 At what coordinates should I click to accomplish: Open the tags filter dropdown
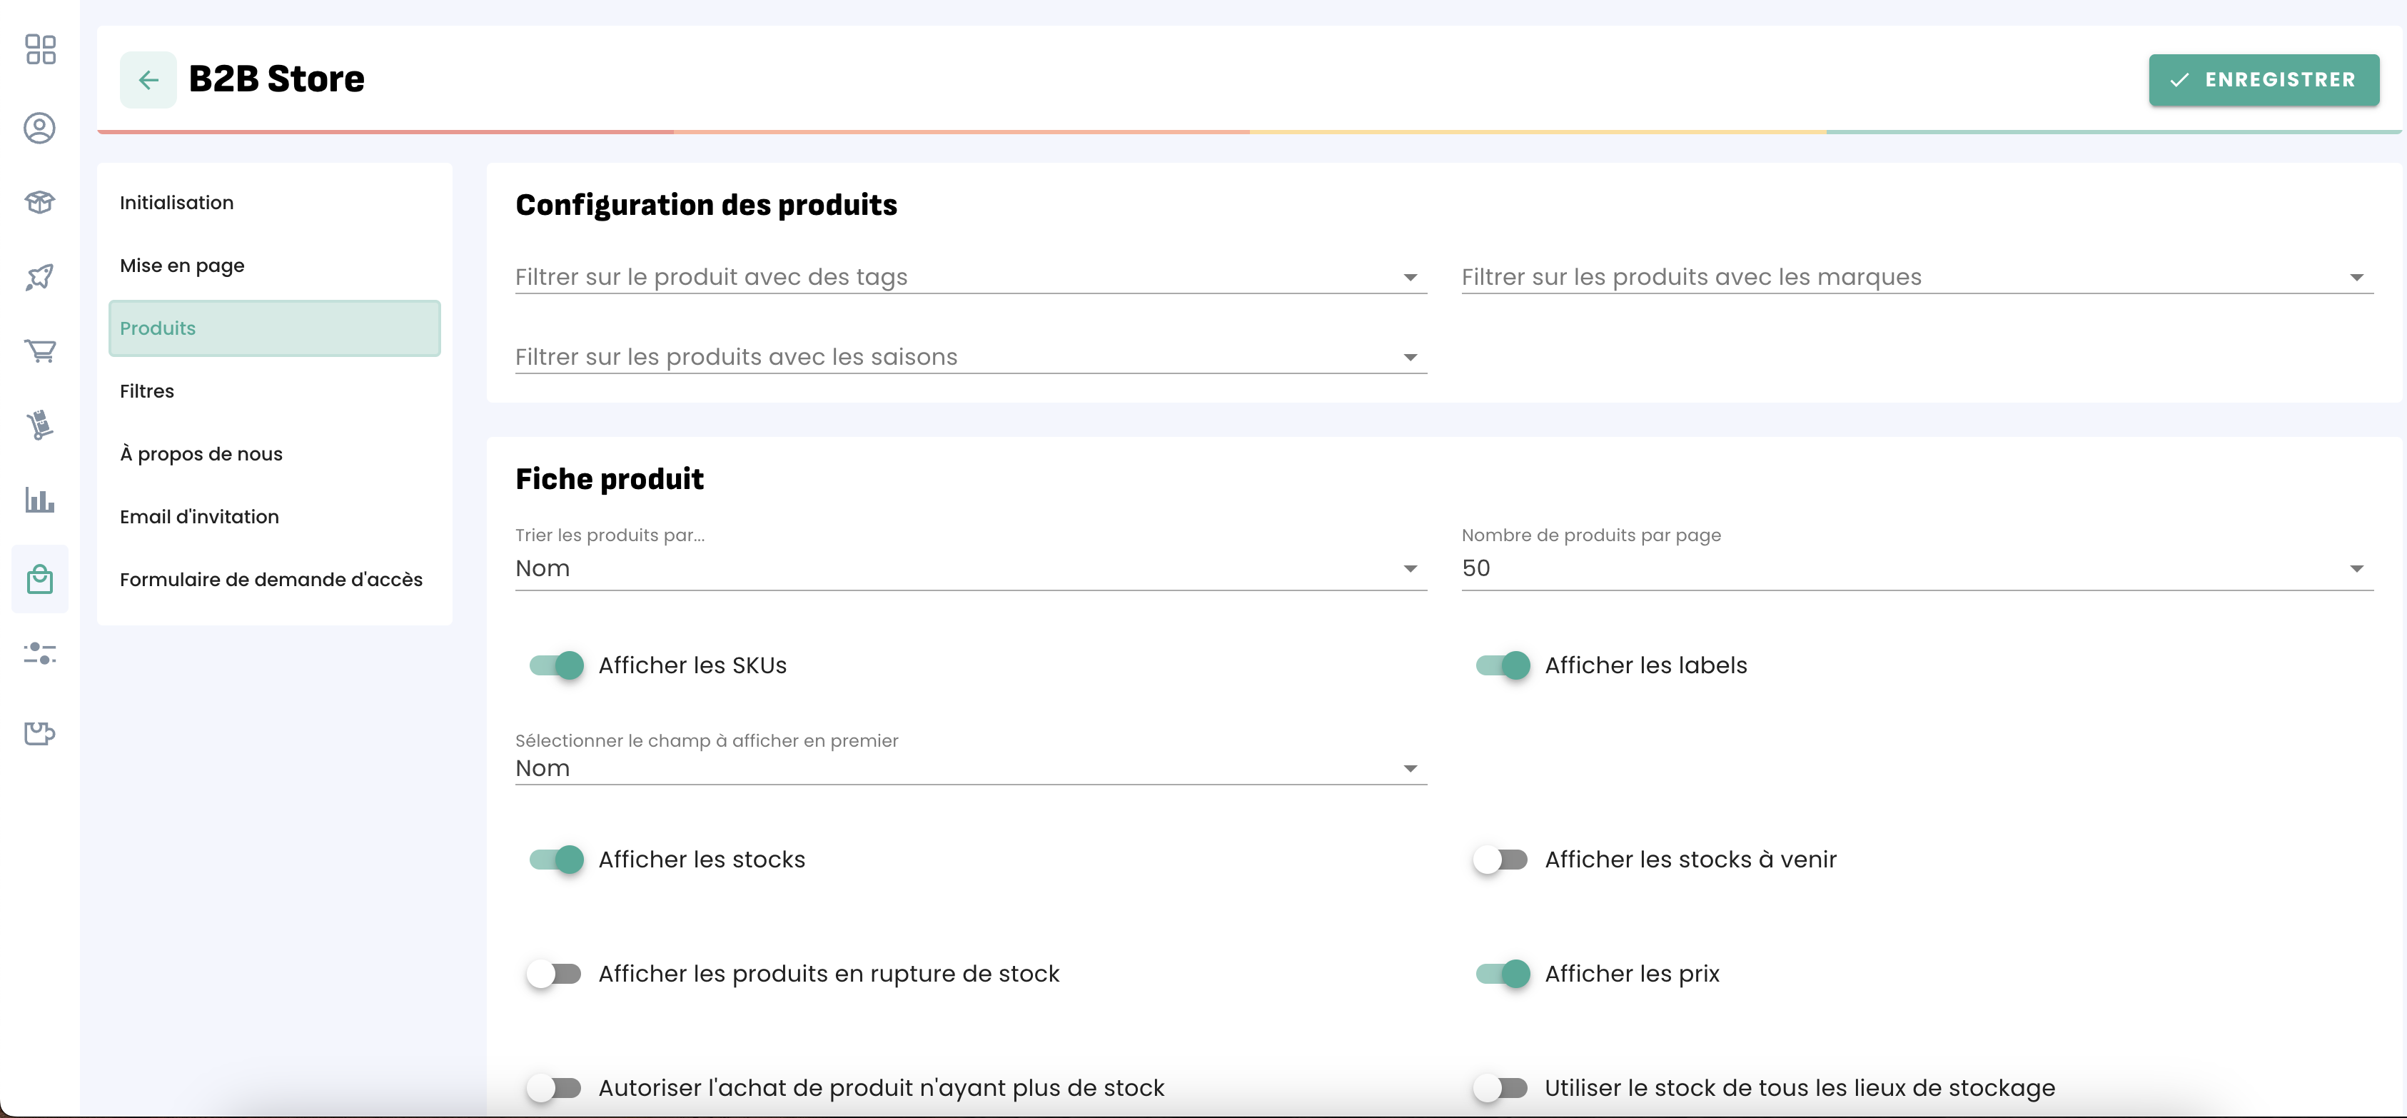(970, 278)
